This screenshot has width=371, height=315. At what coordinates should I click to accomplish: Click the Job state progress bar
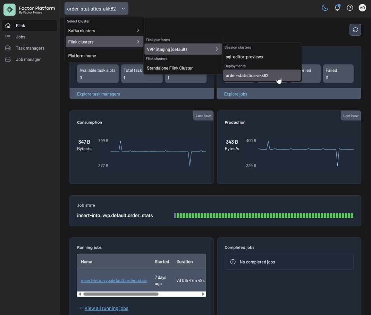click(264, 215)
